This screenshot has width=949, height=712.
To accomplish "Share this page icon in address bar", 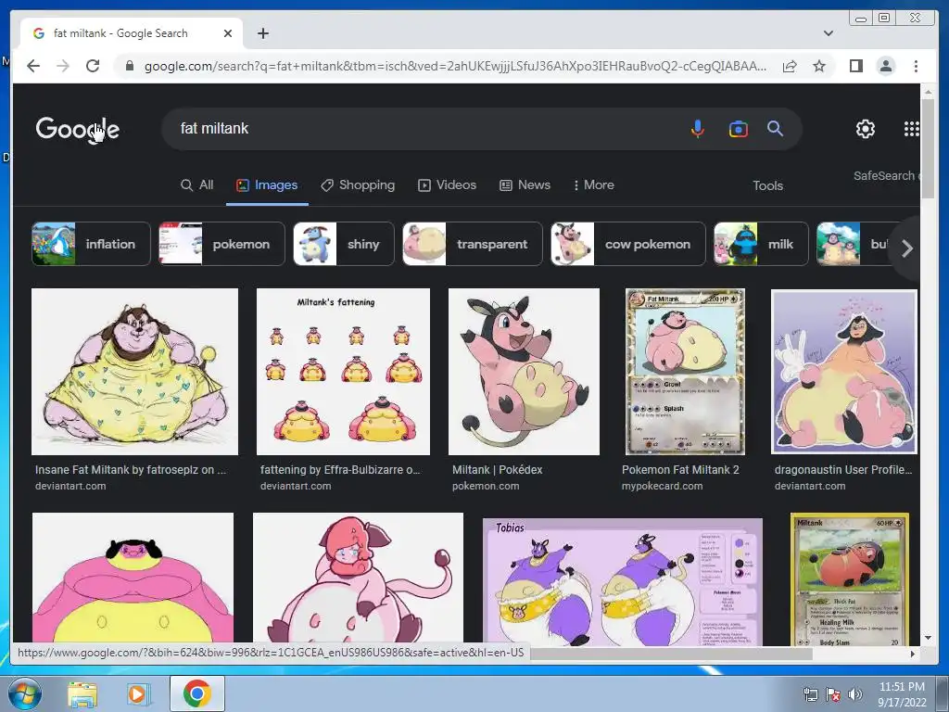I will (790, 66).
